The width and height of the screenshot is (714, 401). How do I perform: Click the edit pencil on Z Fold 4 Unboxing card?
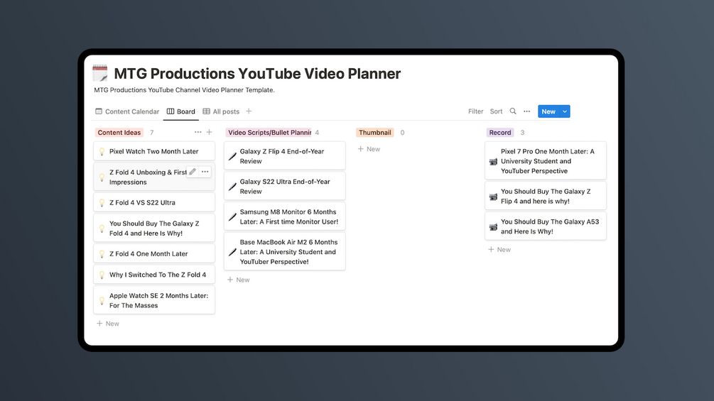click(x=193, y=172)
